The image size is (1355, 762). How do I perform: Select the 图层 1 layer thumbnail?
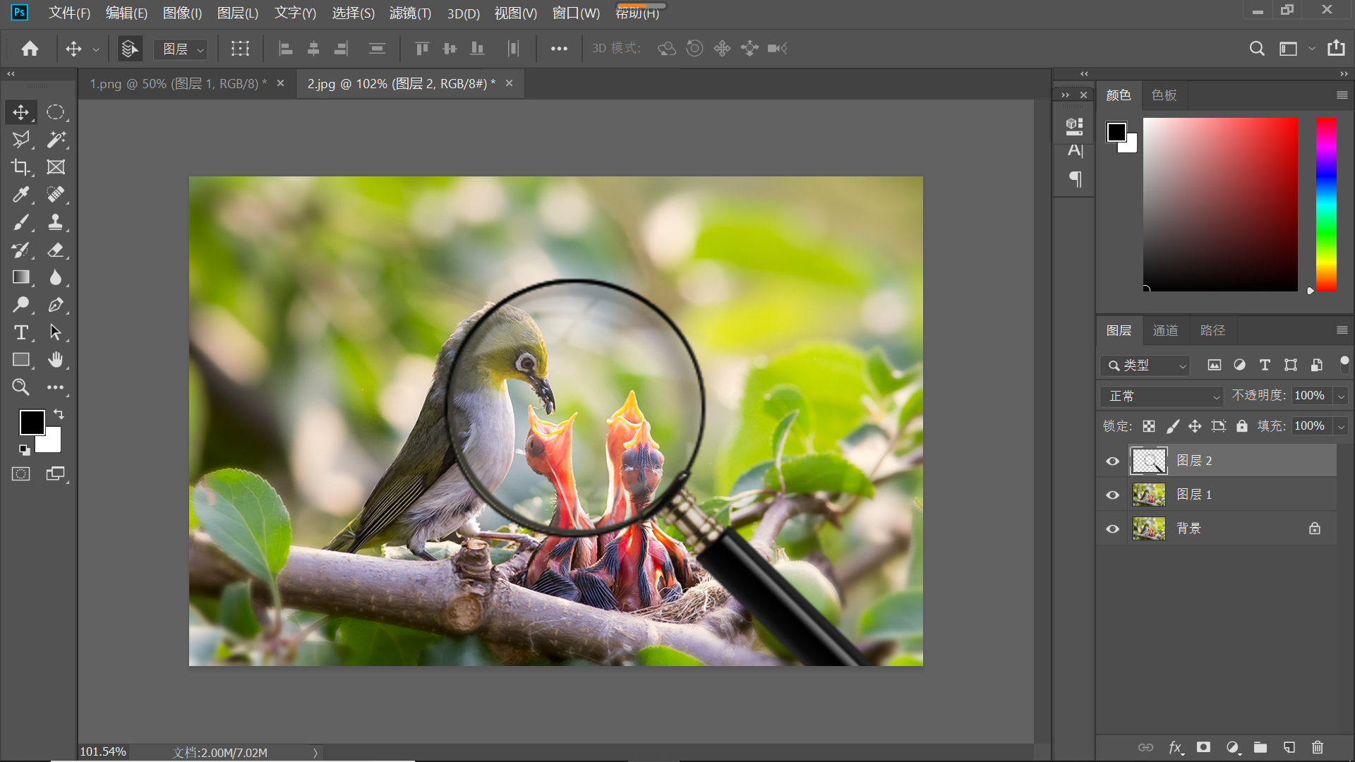1148,495
